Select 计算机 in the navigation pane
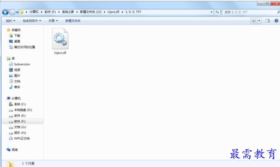Viewport: 280px width, 167px height. 16,98
